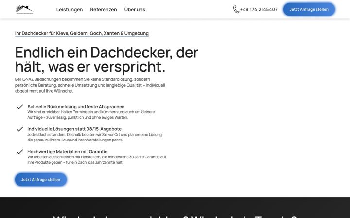
Task: Click the checkmark beside Schnelle Rückmeldung
Action: click(x=19, y=107)
